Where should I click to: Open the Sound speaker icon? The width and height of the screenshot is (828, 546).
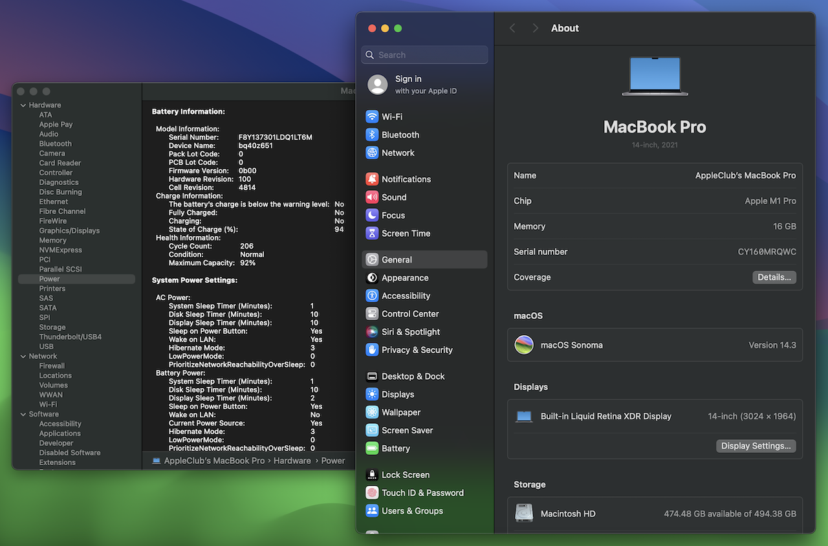click(372, 197)
